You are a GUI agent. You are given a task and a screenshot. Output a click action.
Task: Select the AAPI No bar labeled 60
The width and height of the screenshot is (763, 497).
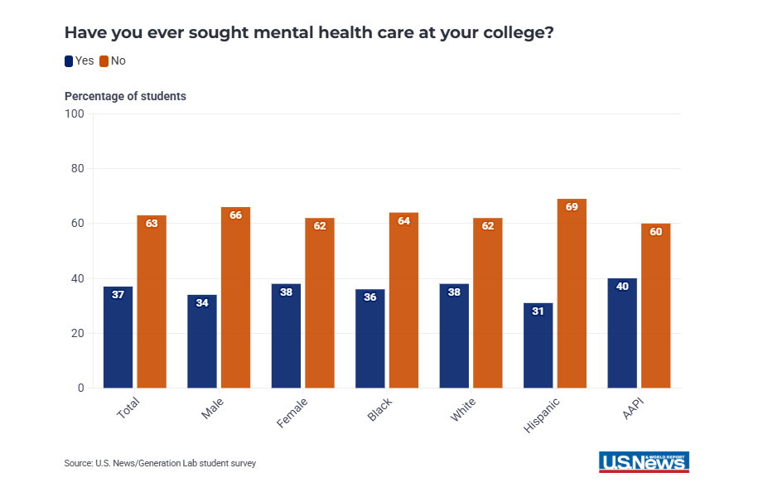655,306
